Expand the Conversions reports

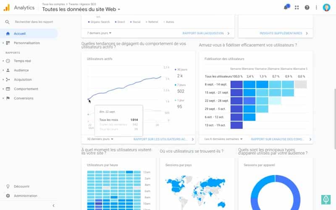3,98
